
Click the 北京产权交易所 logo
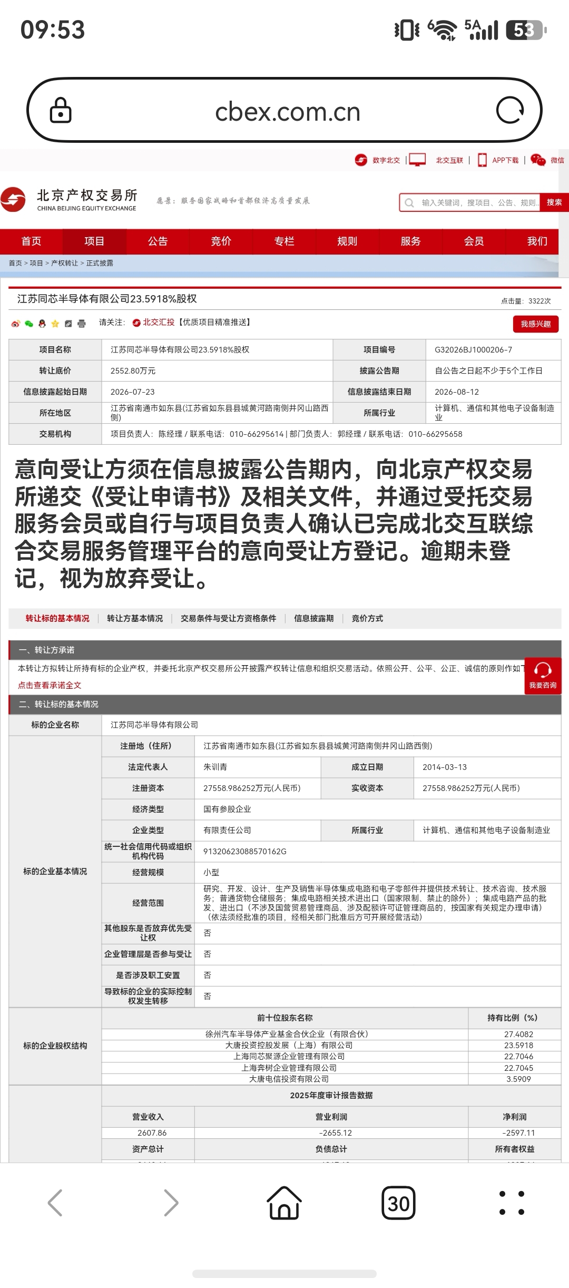tap(70, 200)
